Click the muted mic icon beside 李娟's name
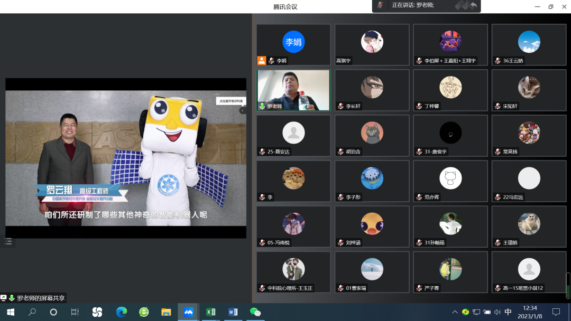571x321 pixels. (271, 61)
